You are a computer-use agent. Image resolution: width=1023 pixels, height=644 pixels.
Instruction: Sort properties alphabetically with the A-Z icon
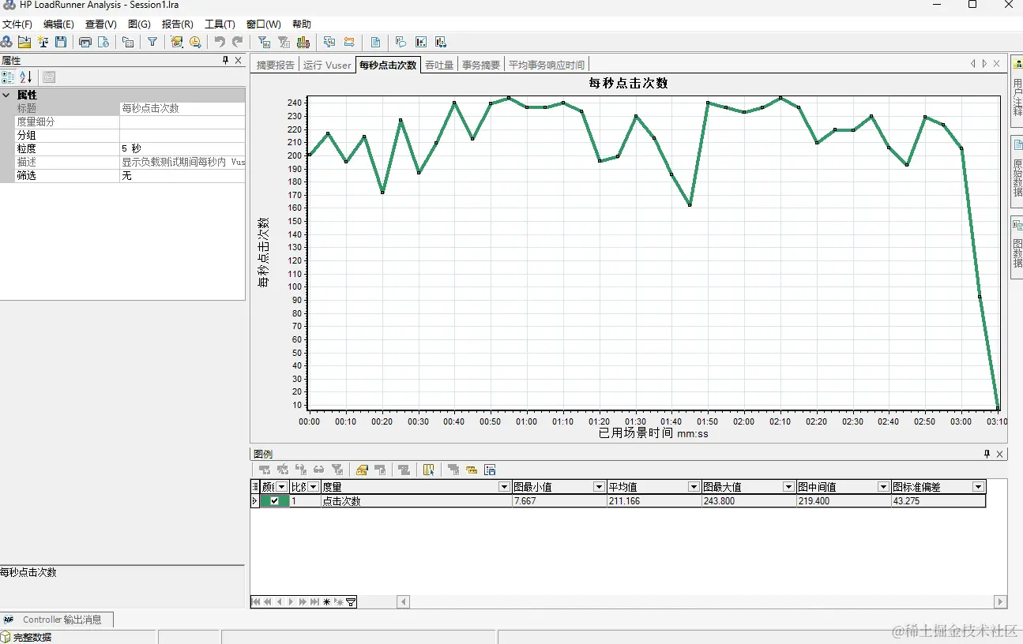26,77
